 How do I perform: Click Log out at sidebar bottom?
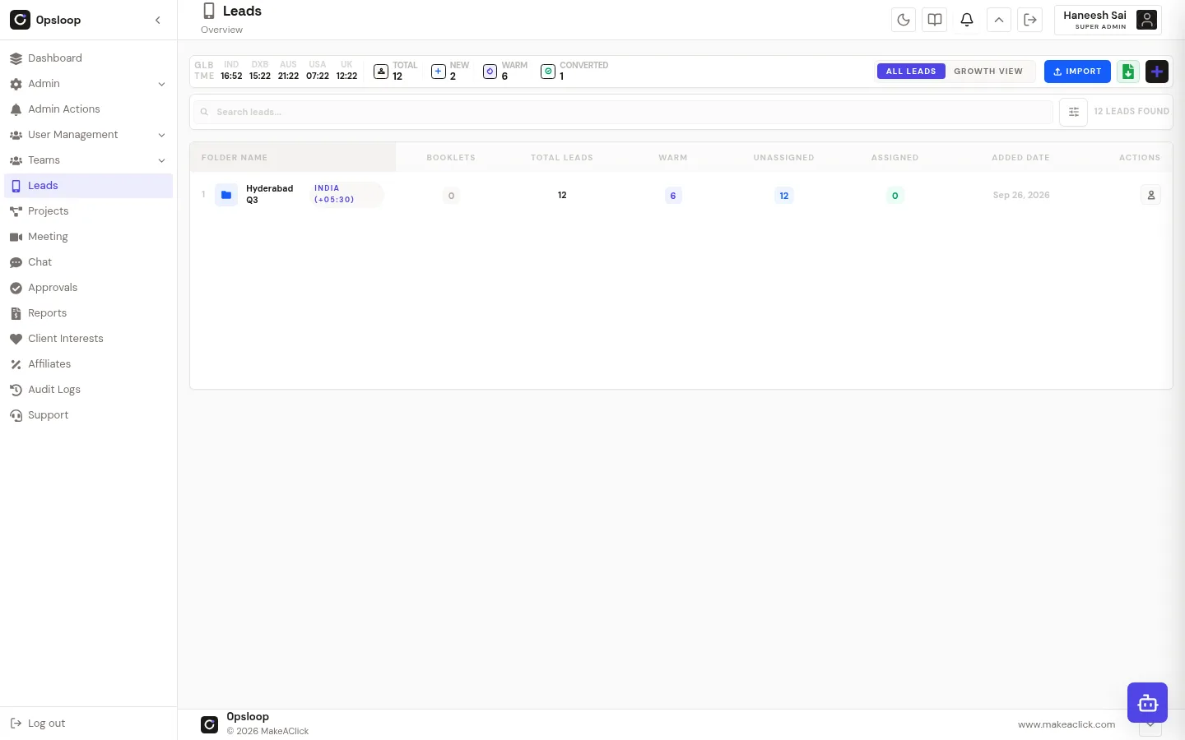(38, 724)
